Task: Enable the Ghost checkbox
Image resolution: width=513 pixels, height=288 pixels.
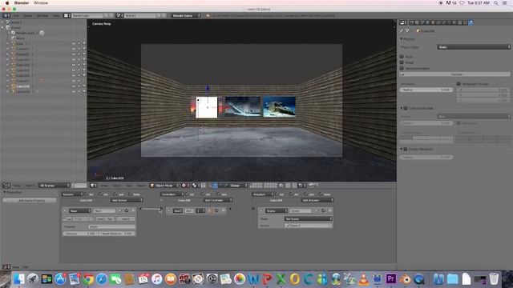Action: point(402,62)
